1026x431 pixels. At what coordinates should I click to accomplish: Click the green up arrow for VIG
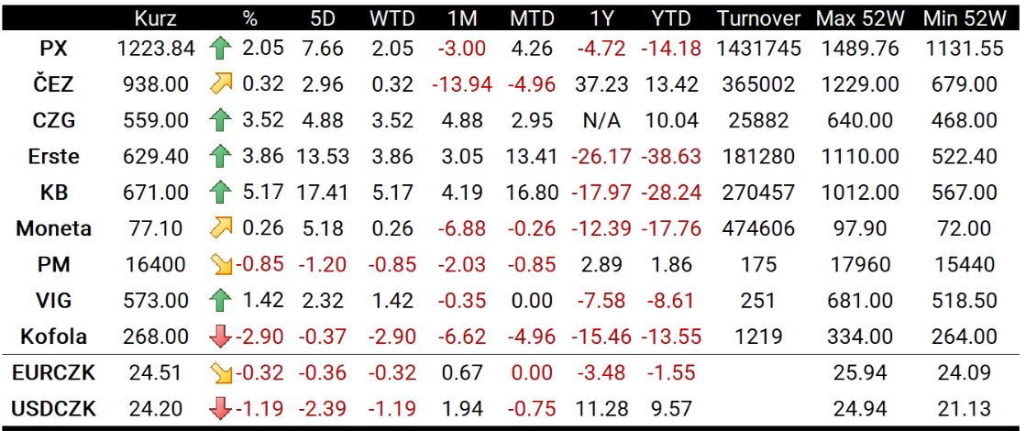(221, 301)
